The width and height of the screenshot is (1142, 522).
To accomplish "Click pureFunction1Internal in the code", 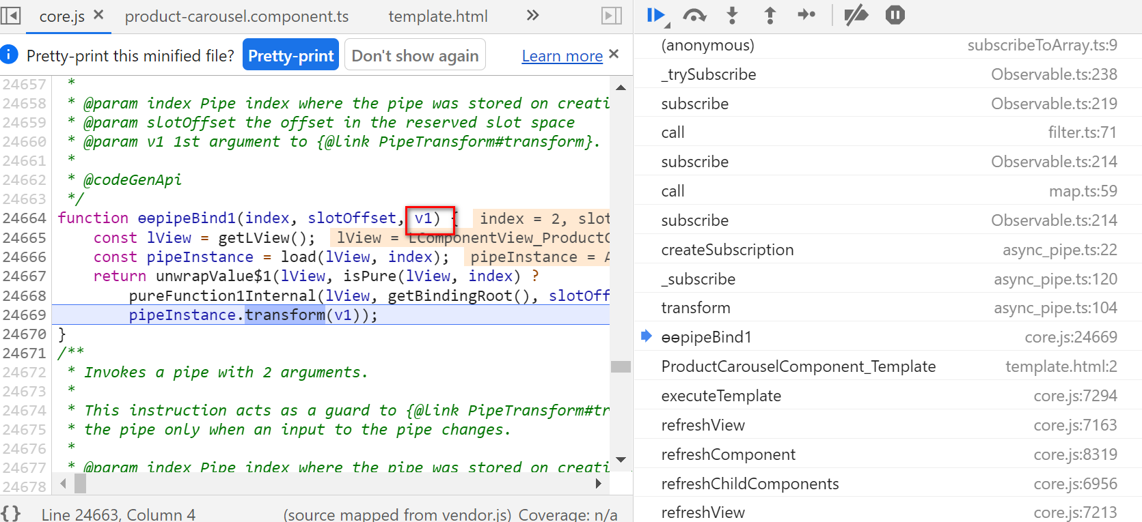I will pyautogui.click(x=222, y=295).
